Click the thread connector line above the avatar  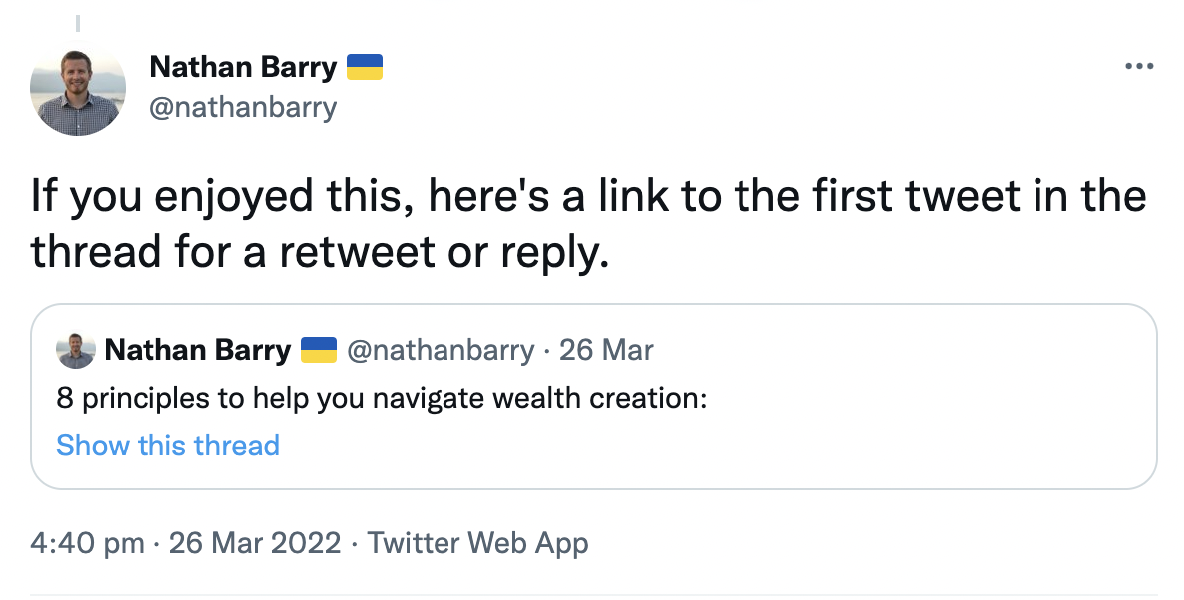tap(78, 21)
